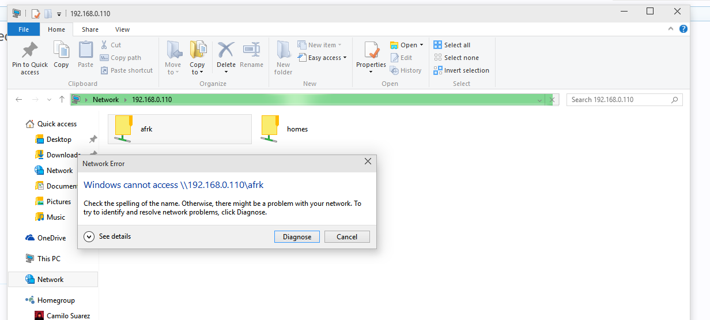Close the Network Error dialog
The width and height of the screenshot is (710, 320).
pyautogui.click(x=368, y=162)
